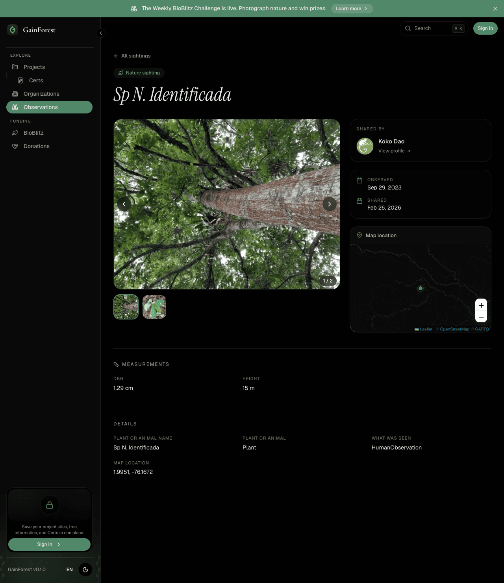Click the Nature sighting tag
Viewport: 504px width, 583px height.
tap(139, 73)
